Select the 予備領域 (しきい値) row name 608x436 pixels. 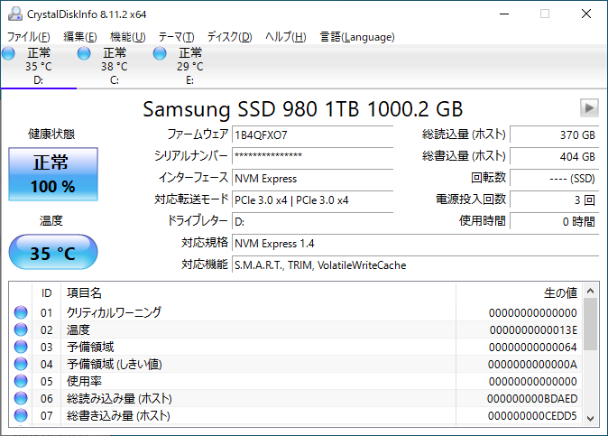115,364
